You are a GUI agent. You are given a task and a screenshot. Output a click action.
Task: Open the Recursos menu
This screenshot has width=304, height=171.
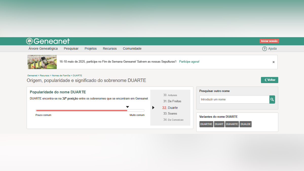[110, 49]
